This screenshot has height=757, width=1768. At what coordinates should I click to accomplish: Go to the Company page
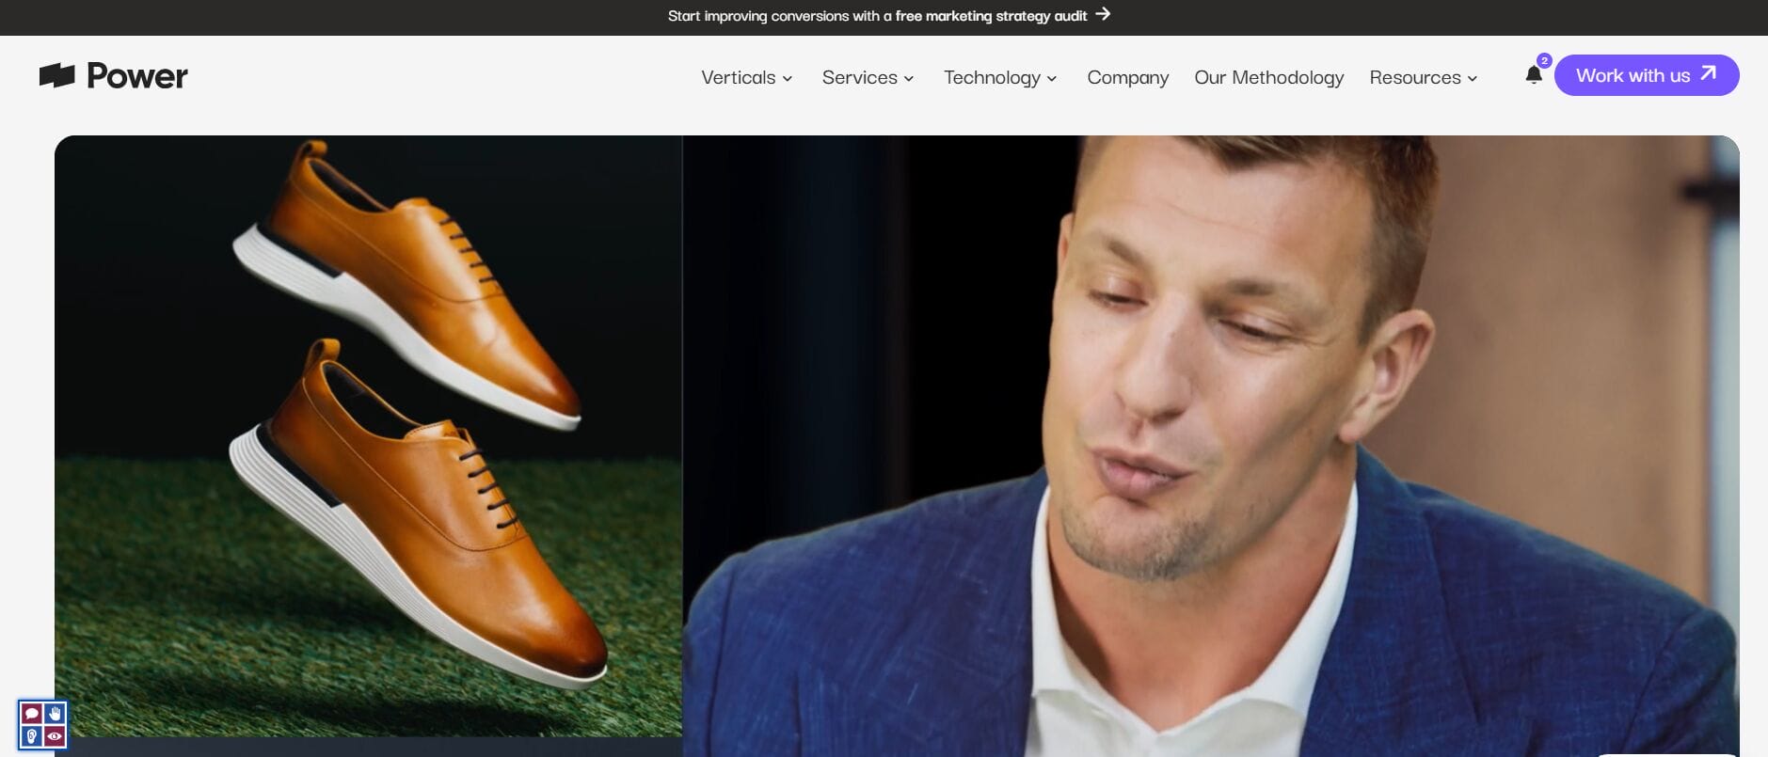pyautogui.click(x=1127, y=78)
